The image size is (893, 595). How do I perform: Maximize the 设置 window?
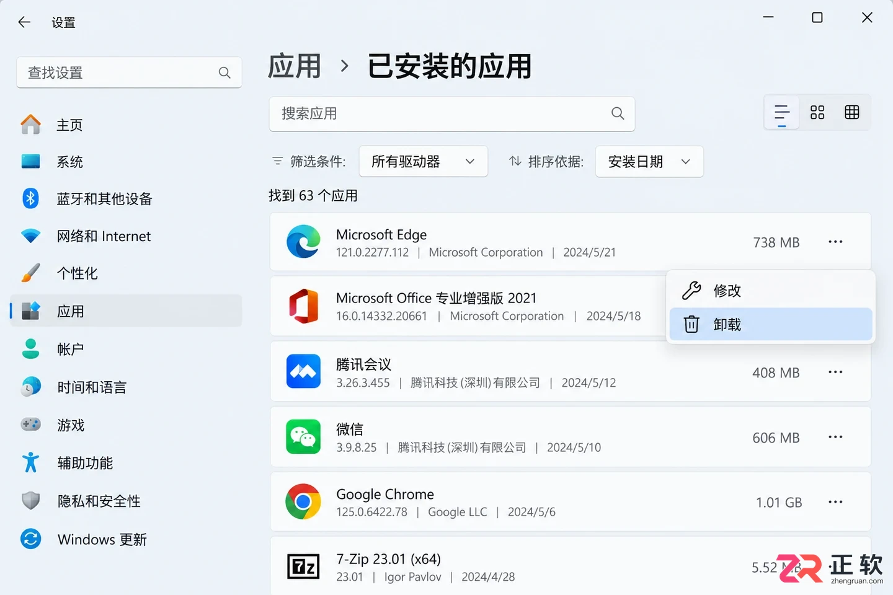[817, 17]
